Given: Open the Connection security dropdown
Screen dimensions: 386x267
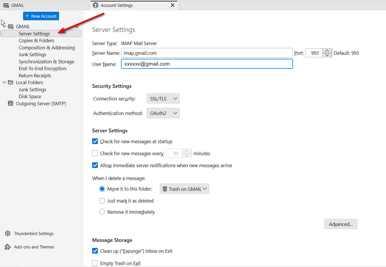Looking at the screenshot, I should tap(163, 99).
